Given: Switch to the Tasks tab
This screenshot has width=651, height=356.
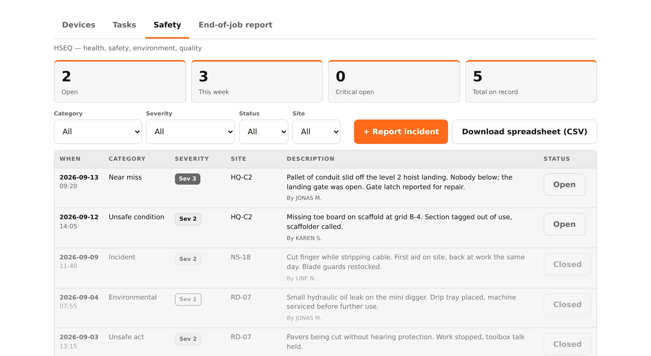Looking at the screenshot, I should coord(124,25).
